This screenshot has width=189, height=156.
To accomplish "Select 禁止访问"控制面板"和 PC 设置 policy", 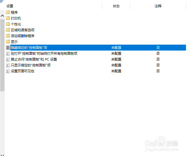I will [x=34, y=59].
